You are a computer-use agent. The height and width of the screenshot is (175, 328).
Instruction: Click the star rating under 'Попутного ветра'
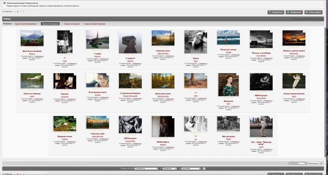228,46
